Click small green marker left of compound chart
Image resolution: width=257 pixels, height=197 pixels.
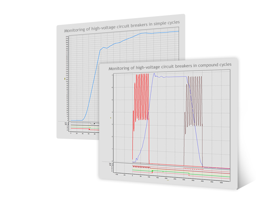110,117
